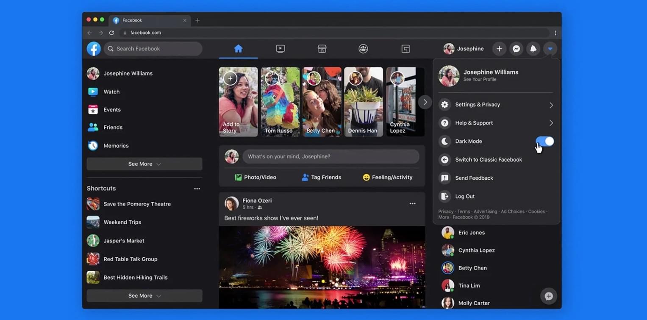
Task: Collapse the account dropdown arrow menu
Action: coord(550,49)
